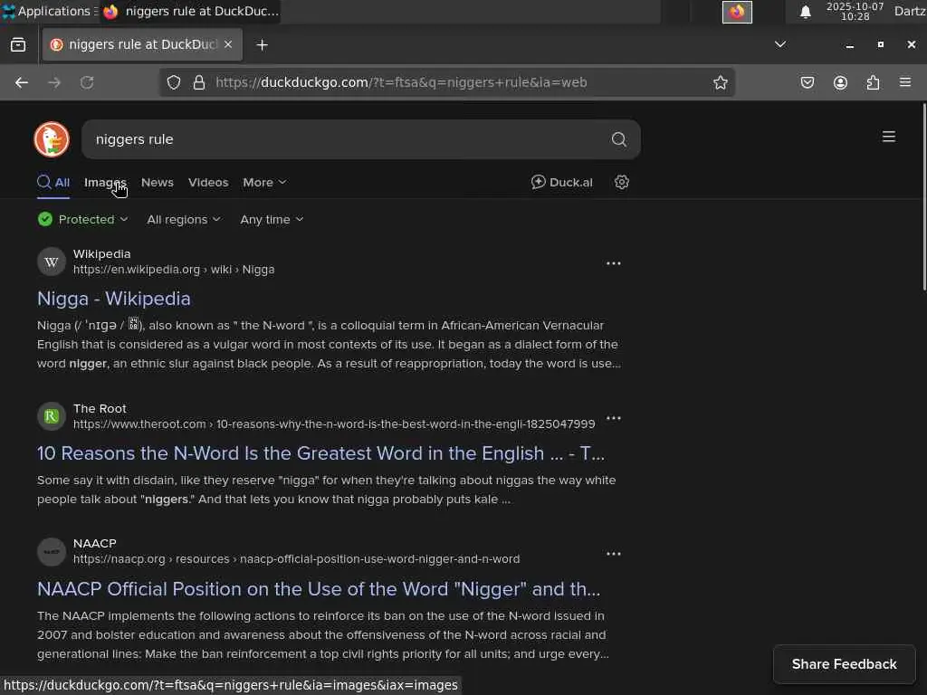Click the notification bell in system panel
The image size is (927, 695).
pos(805,12)
